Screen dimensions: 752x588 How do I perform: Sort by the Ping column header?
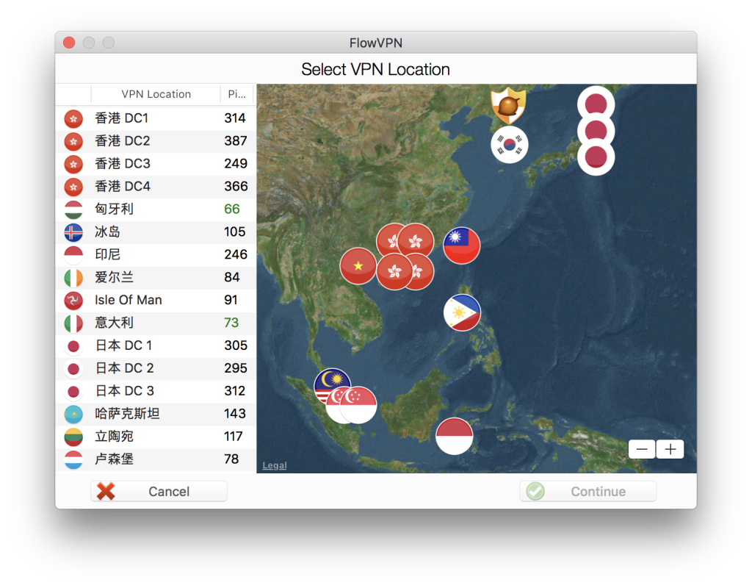coord(236,94)
